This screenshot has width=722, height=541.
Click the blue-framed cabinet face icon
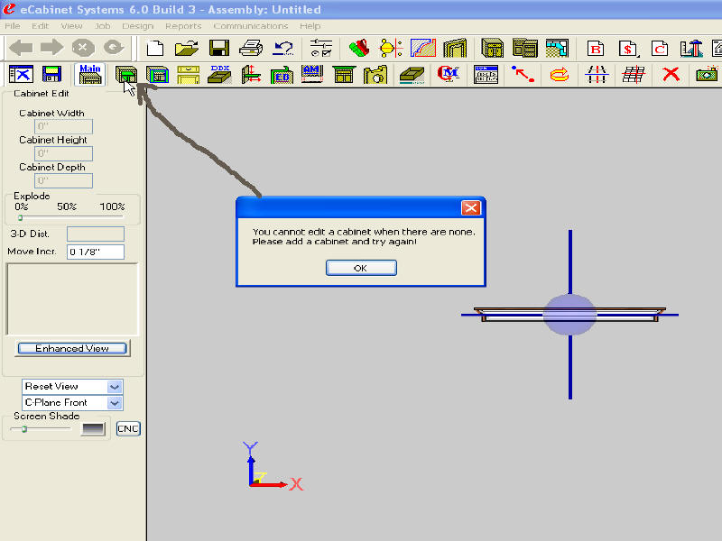pos(157,75)
